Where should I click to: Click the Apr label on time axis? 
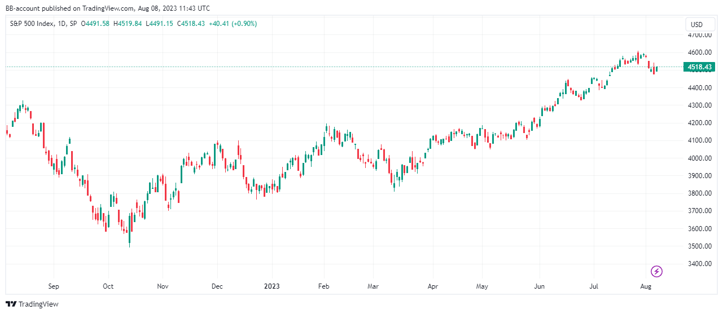(433, 286)
